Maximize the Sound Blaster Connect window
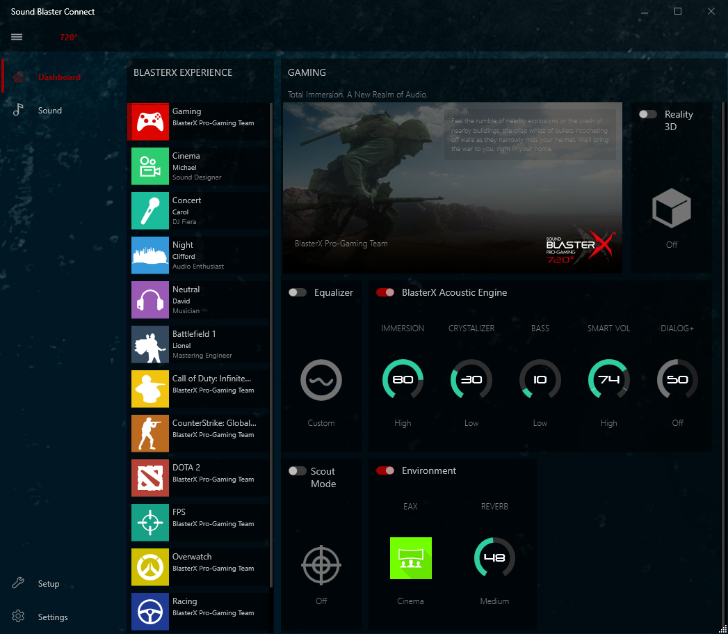This screenshot has height=634, width=728. [678, 11]
